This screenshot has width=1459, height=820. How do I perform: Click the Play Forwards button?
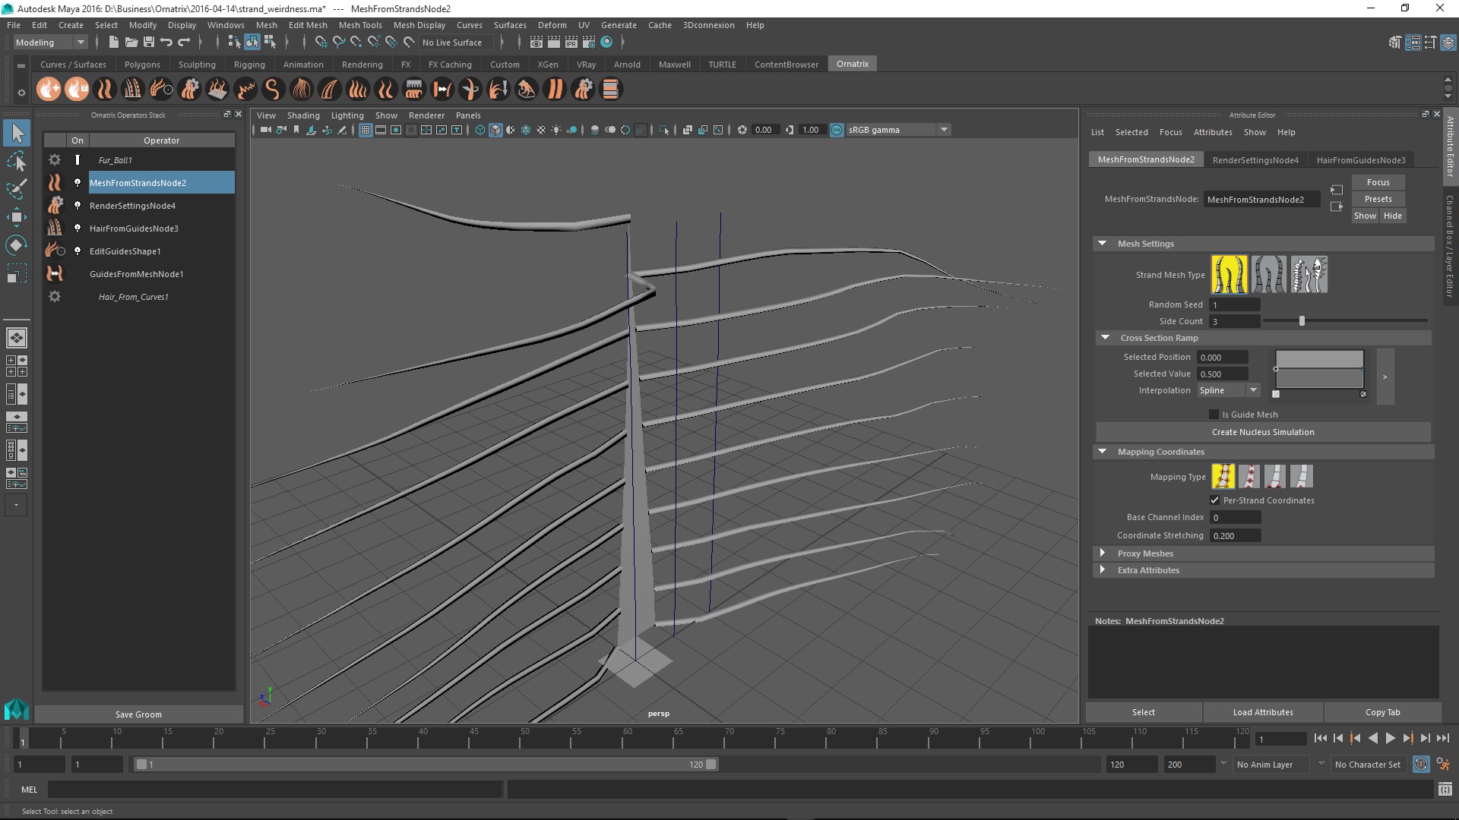(1390, 738)
